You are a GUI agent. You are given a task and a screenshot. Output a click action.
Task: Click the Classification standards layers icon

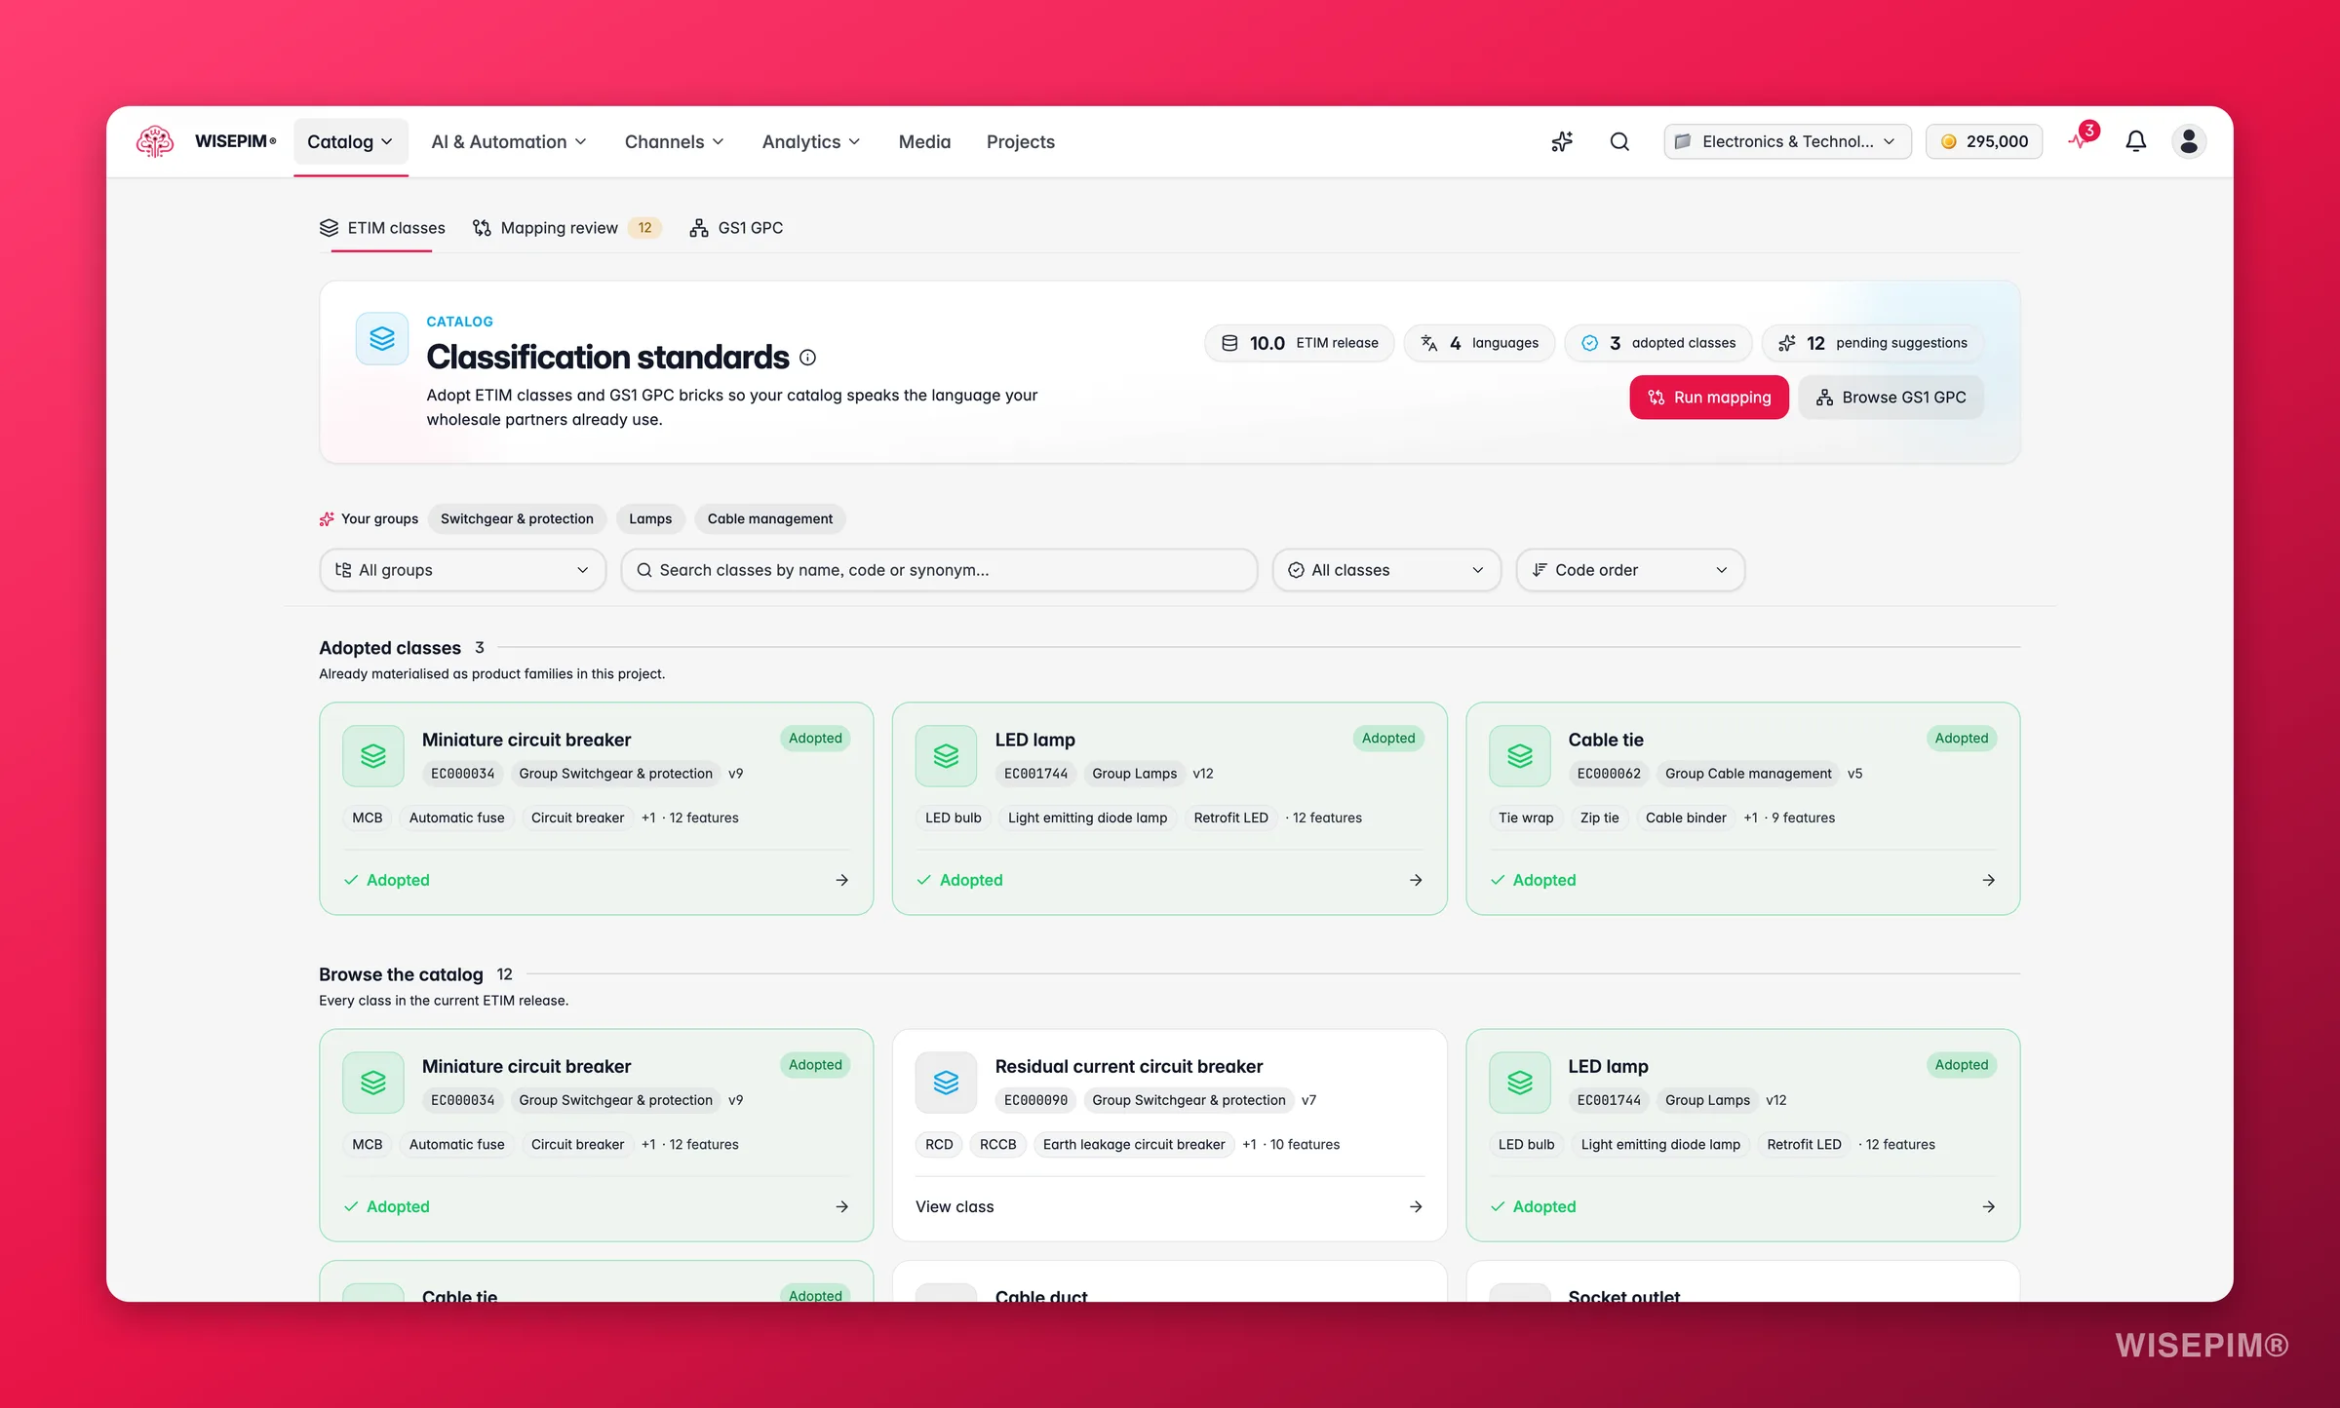382,339
